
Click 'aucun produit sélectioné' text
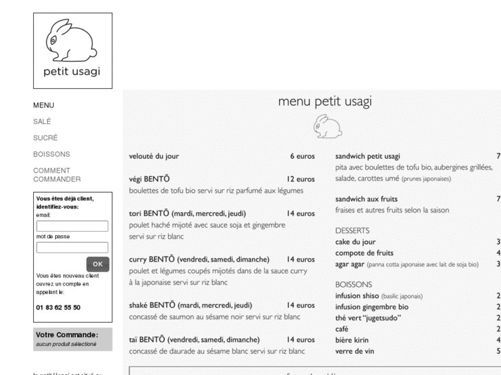(66, 344)
